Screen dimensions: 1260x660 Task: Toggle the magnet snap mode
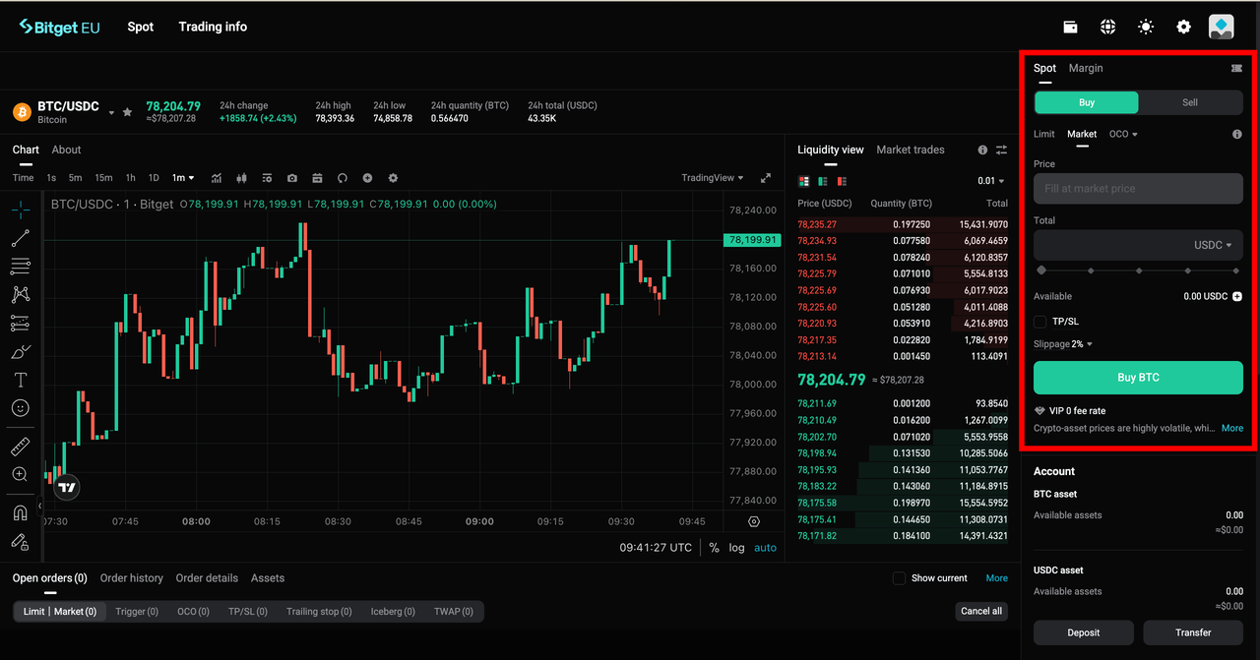point(20,512)
